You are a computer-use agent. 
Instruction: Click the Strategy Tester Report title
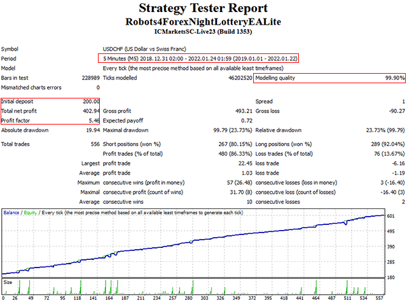[x=203, y=9]
